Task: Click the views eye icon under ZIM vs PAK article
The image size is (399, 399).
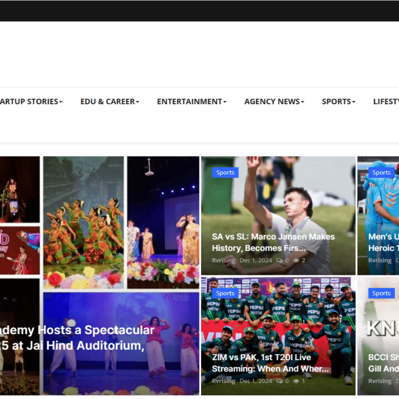Action: 296,381
